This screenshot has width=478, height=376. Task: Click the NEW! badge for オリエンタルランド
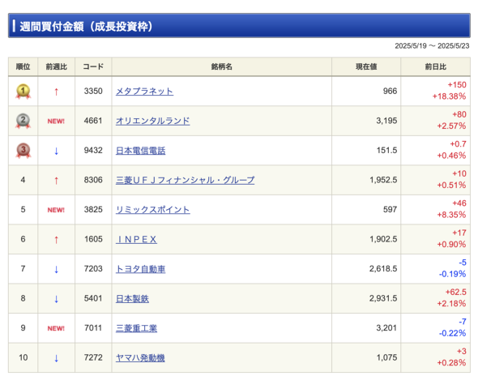click(56, 121)
